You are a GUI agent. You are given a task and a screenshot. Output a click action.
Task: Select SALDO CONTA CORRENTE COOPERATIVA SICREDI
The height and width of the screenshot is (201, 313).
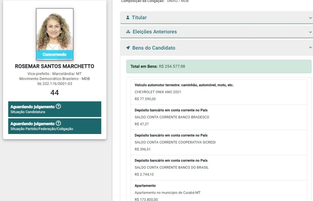click(x=175, y=142)
